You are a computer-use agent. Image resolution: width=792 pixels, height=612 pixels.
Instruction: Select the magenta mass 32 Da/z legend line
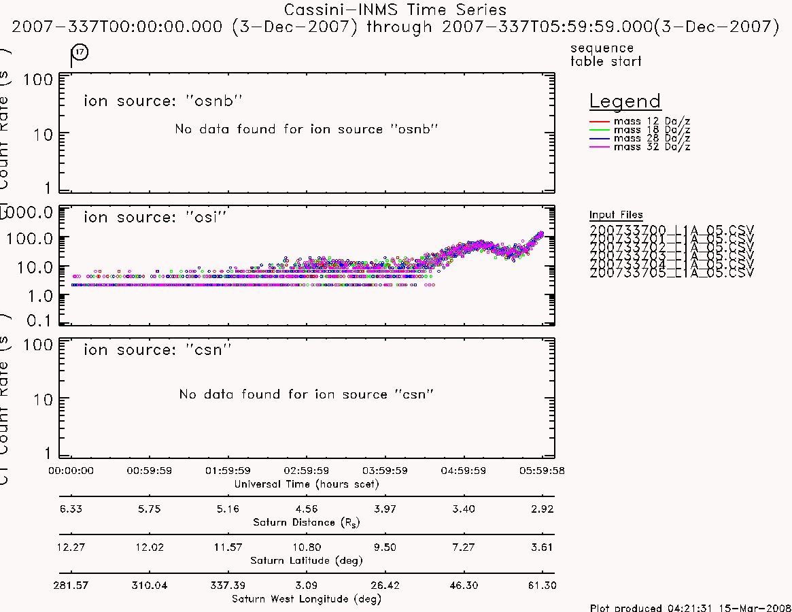(600, 147)
